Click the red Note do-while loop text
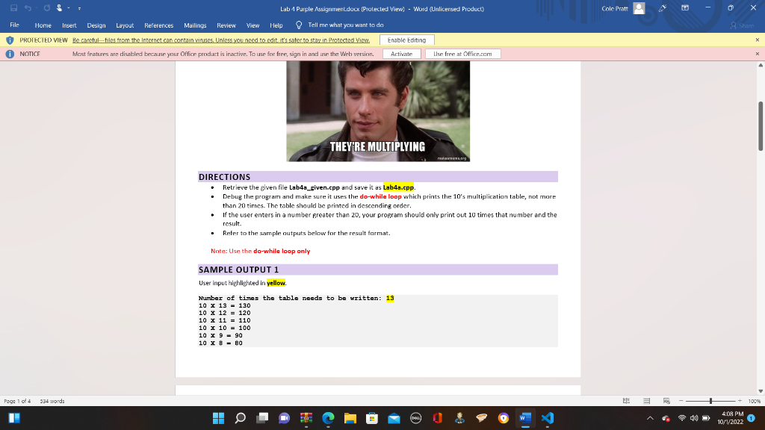The height and width of the screenshot is (430, 765). [261, 251]
